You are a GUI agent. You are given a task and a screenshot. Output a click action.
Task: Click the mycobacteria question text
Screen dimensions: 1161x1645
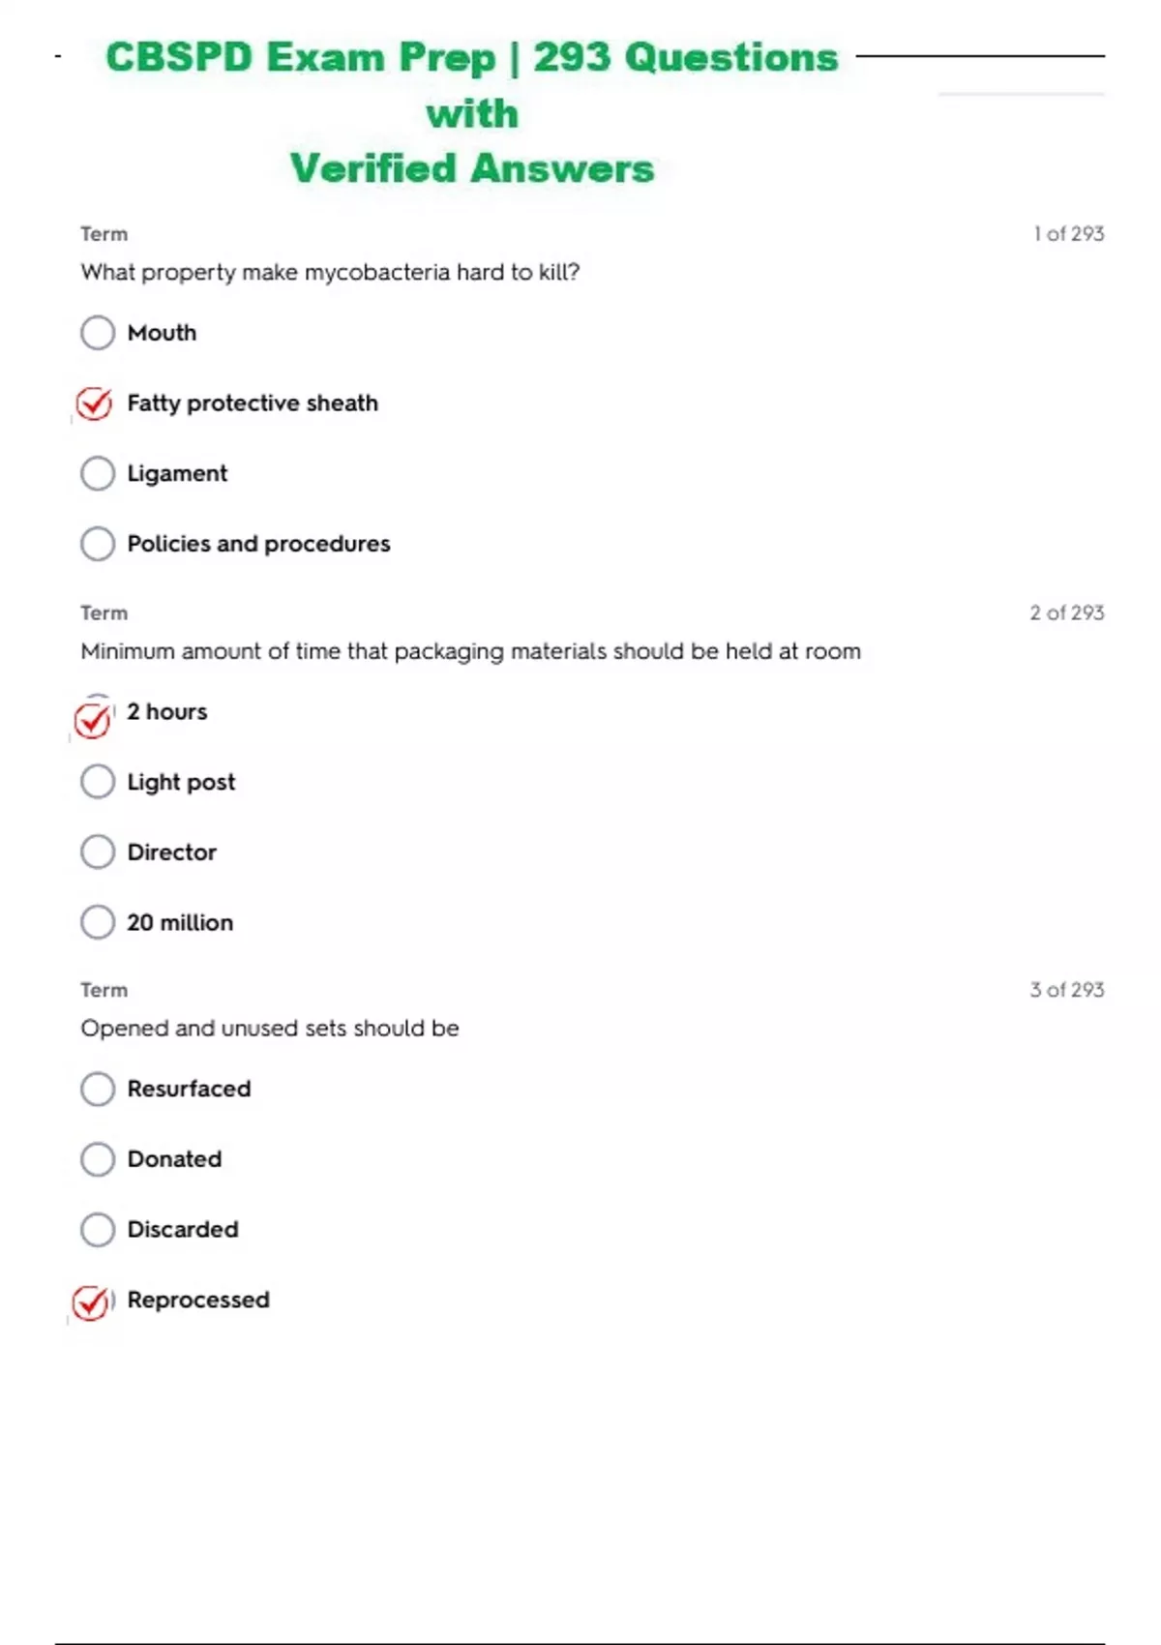pyautogui.click(x=330, y=273)
